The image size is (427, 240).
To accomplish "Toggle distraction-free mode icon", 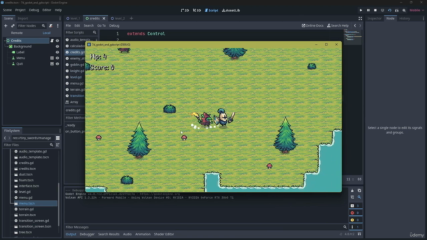I will (x=360, y=19).
